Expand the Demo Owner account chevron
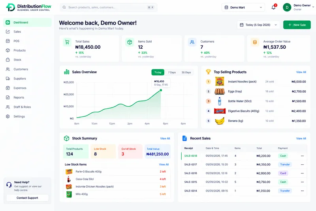This screenshot has height=211, width=316. pos(313,7)
